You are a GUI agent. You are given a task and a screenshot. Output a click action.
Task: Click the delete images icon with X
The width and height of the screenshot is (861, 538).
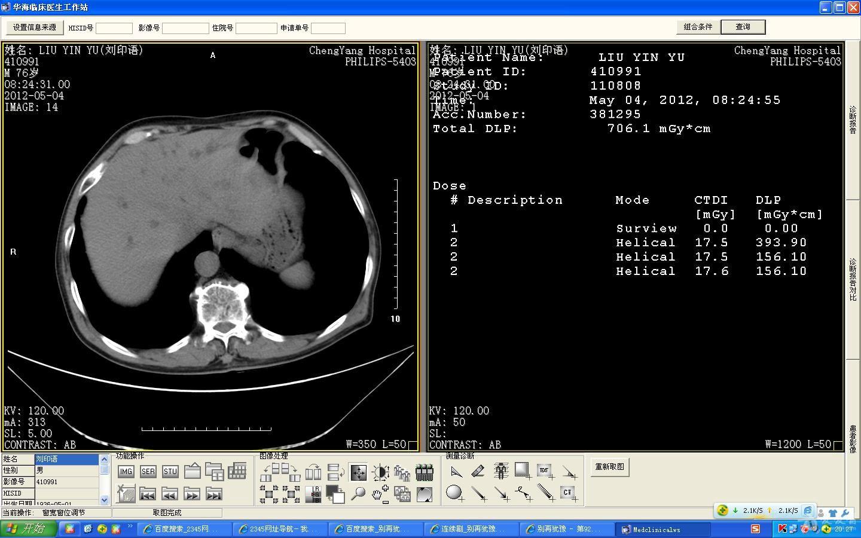(126, 494)
